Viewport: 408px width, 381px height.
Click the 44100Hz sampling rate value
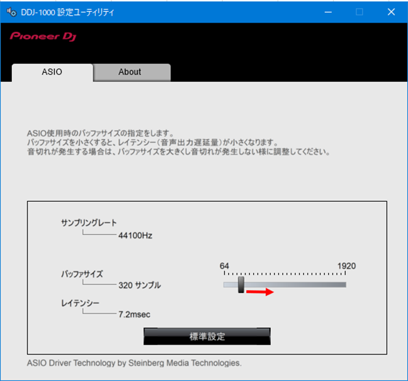pyautogui.click(x=135, y=236)
